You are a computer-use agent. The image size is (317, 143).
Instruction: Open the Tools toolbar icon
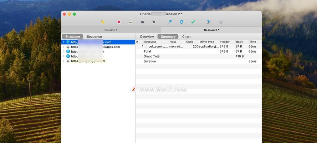point(209,22)
